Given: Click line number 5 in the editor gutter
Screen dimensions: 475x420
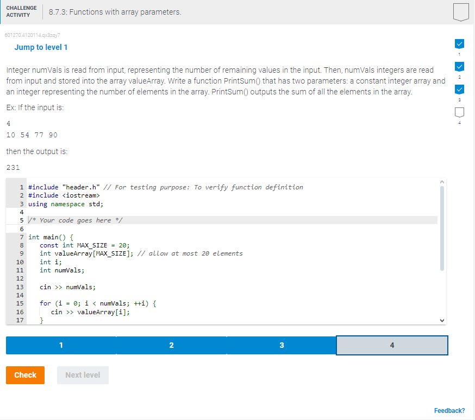Looking at the screenshot, I should pyautogui.click(x=21, y=220).
